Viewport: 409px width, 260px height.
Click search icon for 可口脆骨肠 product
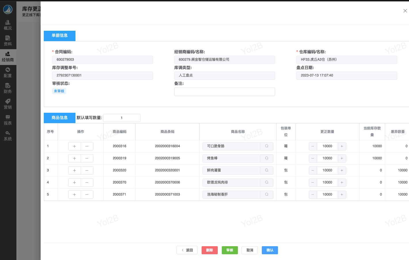point(267,146)
